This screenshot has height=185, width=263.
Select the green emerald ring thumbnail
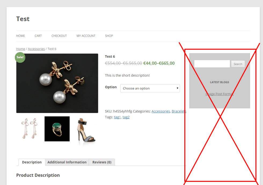[57, 129]
